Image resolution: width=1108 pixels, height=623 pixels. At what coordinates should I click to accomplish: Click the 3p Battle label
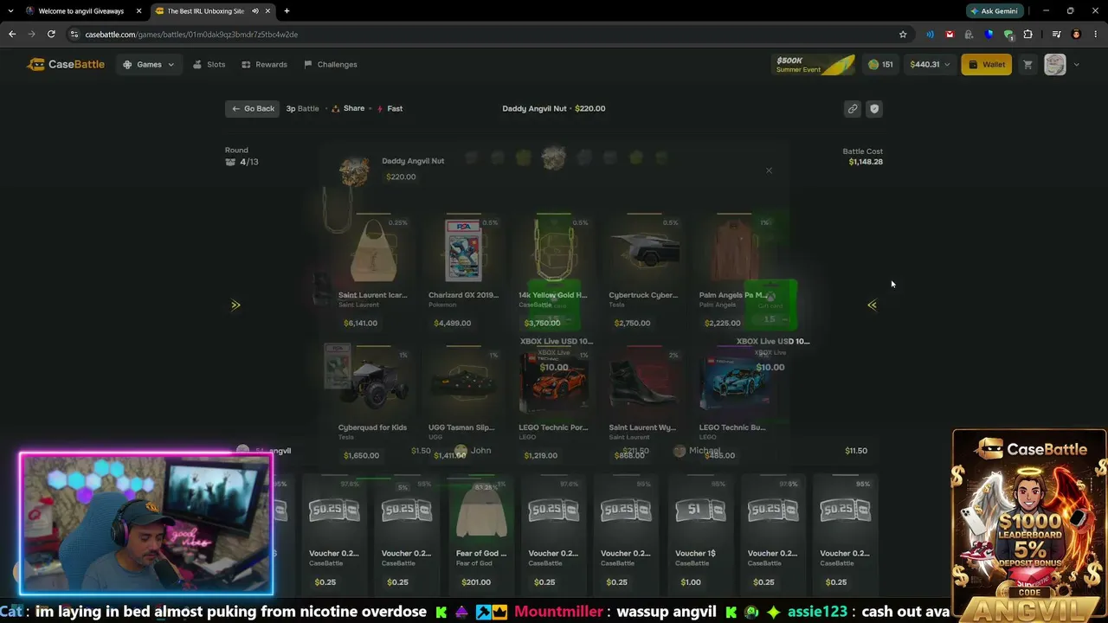pyautogui.click(x=302, y=109)
